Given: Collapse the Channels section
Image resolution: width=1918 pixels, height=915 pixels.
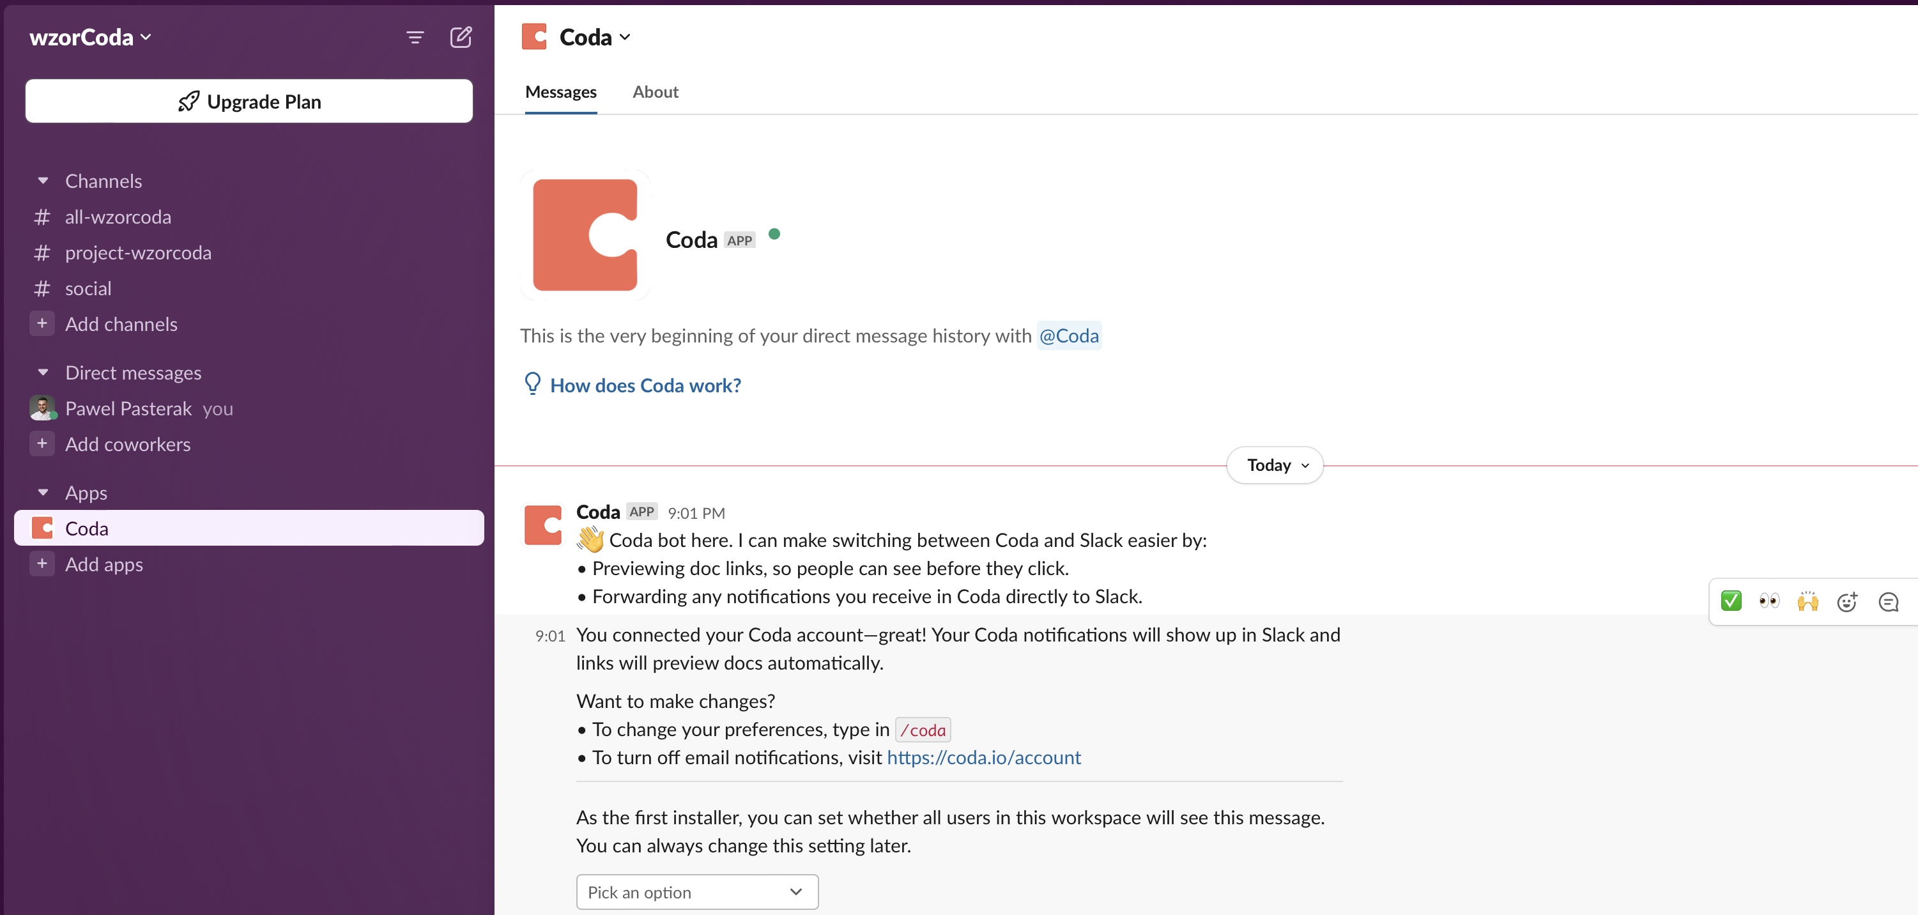Looking at the screenshot, I should (43, 181).
